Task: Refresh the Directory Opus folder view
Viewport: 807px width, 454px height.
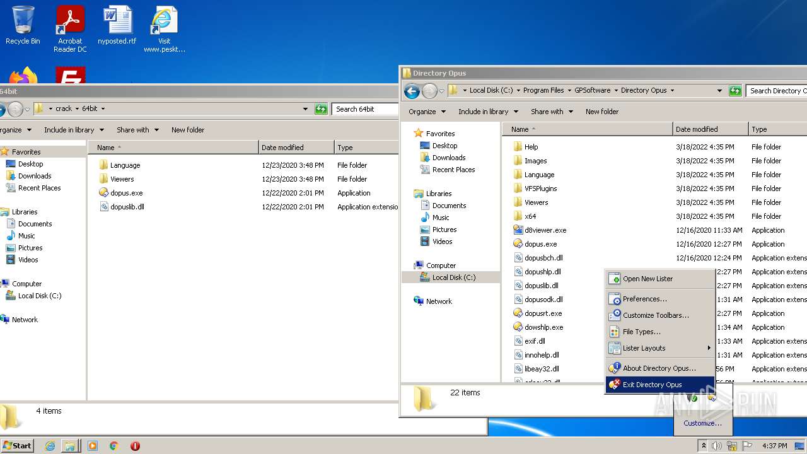Action: [x=735, y=91]
